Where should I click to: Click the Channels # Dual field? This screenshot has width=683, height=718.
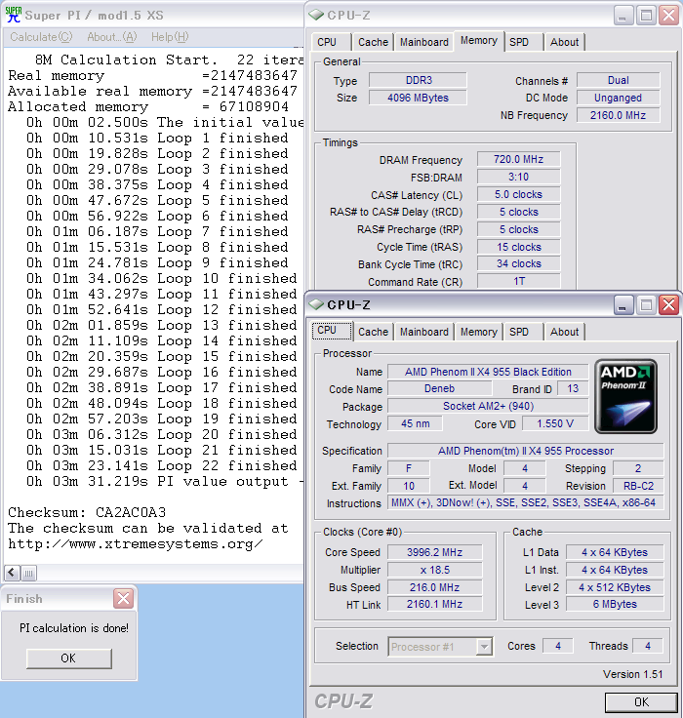click(x=618, y=80)
